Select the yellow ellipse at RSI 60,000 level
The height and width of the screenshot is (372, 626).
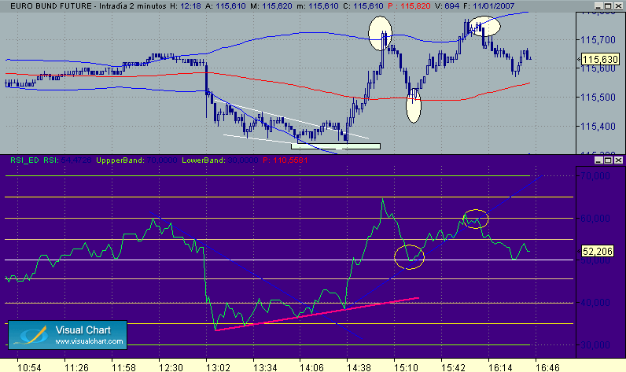[x=476, y=219]
